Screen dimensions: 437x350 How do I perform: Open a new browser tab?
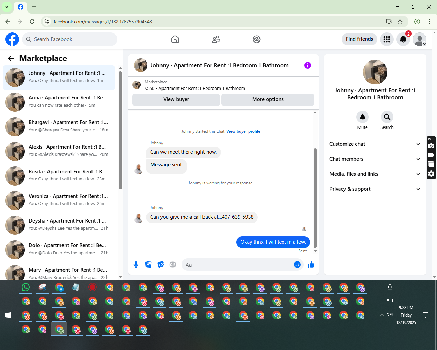(34, 7)
